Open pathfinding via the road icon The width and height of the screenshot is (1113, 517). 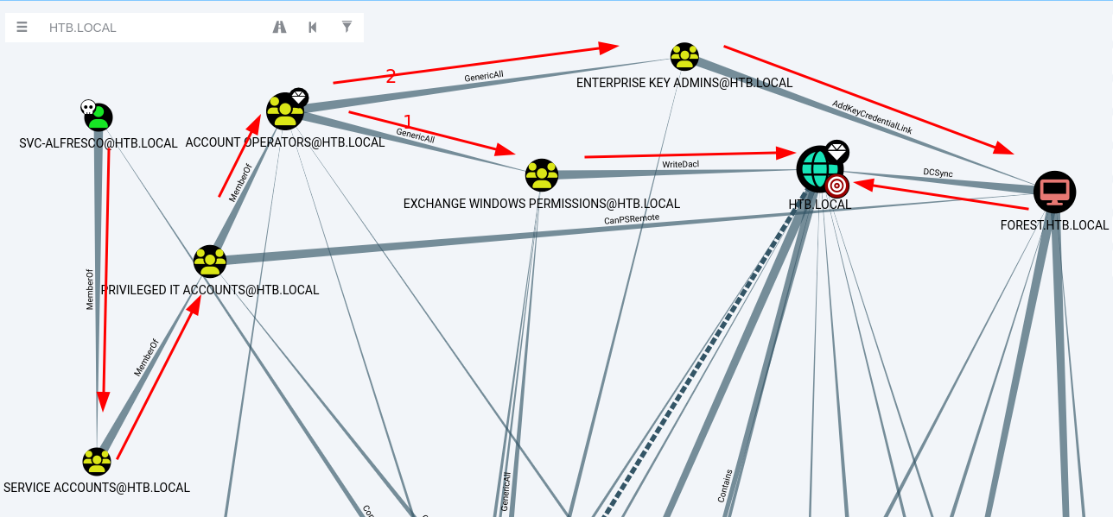pos(279,28)
